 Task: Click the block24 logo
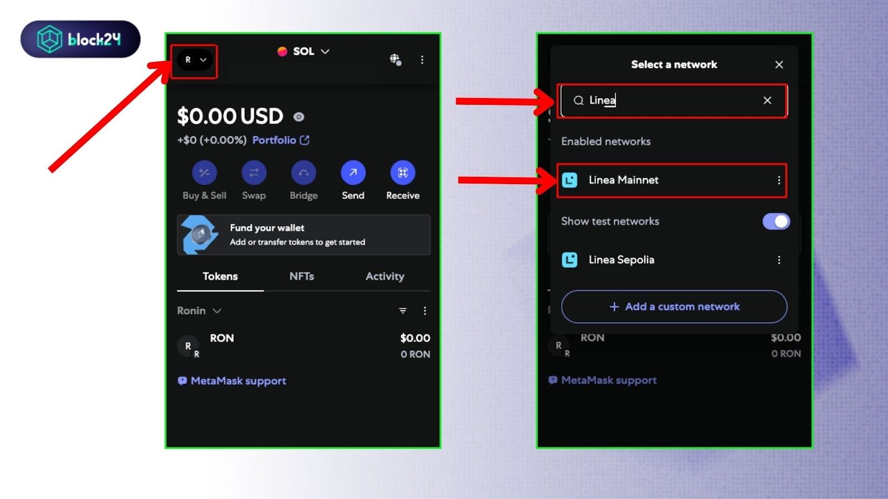coord(80,39)
